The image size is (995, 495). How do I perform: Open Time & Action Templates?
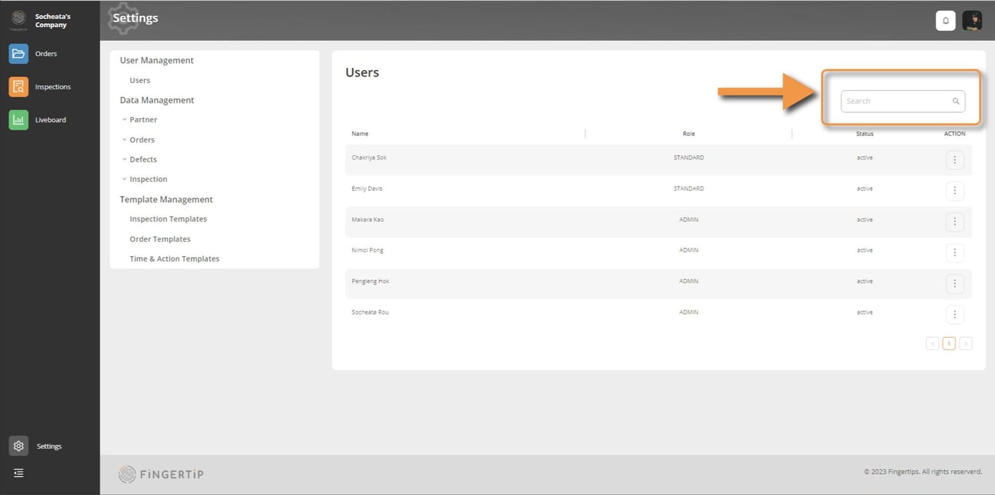tap(174, 259)
